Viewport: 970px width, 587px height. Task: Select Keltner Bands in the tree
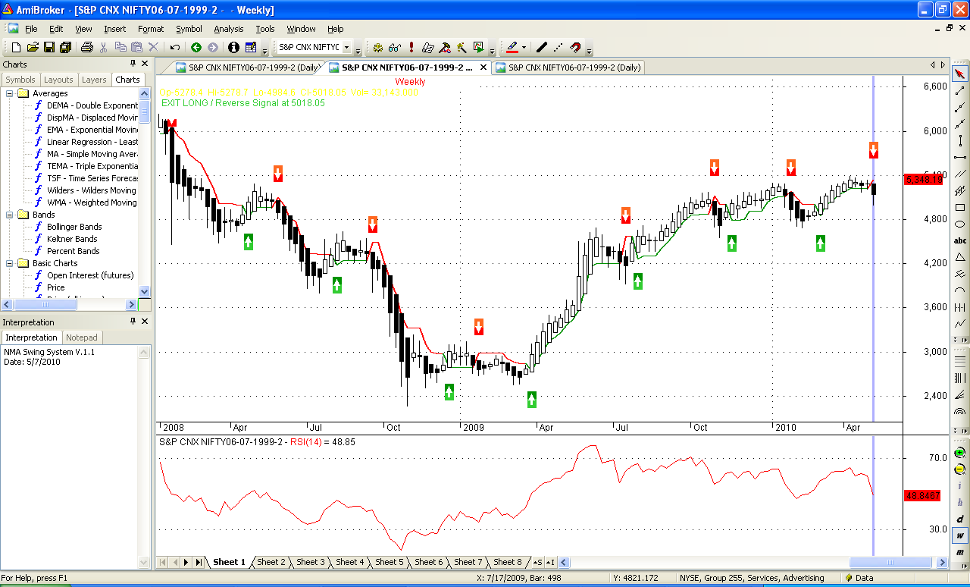click(74, 239)
